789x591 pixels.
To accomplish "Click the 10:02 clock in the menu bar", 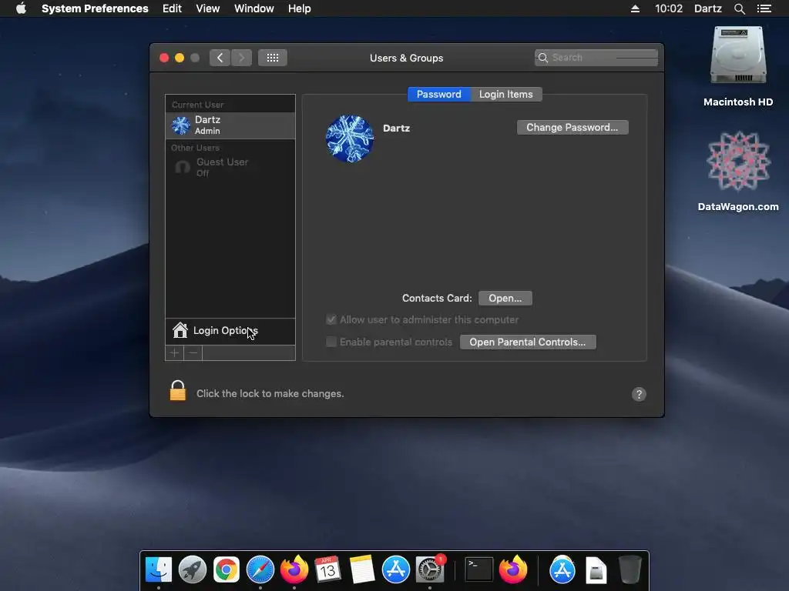I will click(x=669, y=8).
